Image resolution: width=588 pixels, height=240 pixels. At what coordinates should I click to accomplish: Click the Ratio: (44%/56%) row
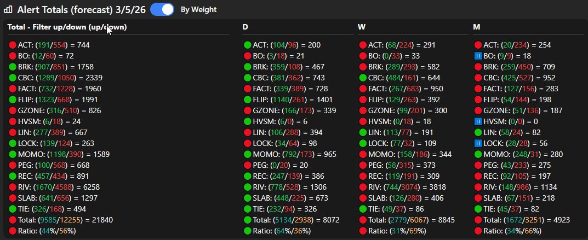pyautogui.click(x=42, y=231)
